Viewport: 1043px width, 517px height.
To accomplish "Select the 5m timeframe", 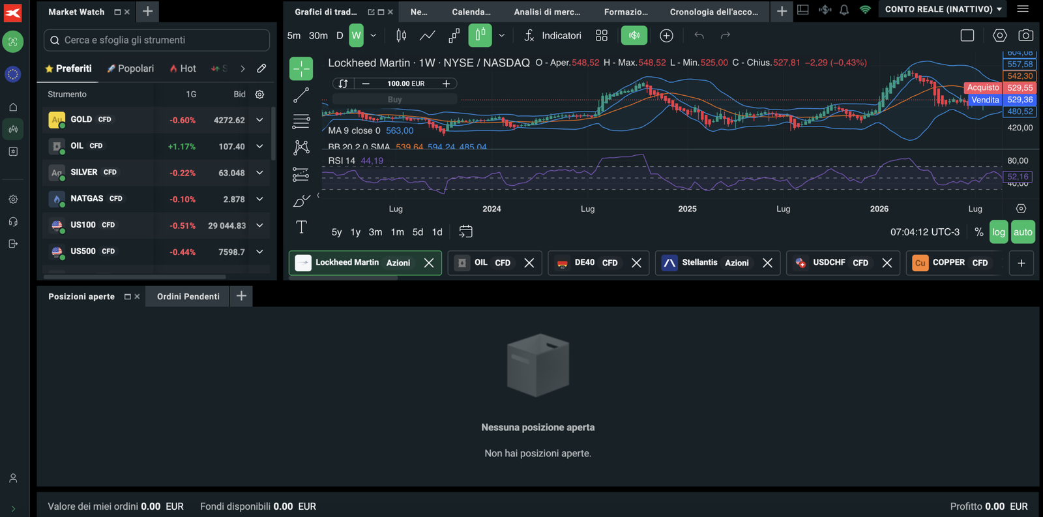I will [294, 36].
